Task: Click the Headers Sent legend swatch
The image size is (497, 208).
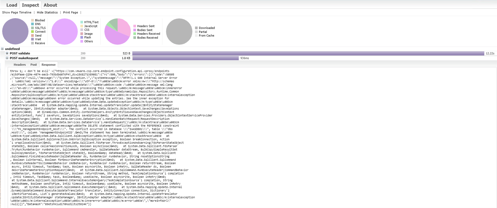Action: click(x=135, y=26)
